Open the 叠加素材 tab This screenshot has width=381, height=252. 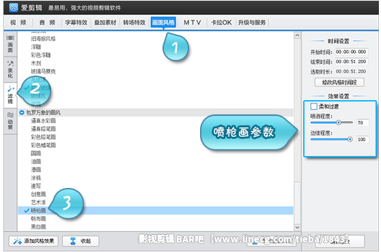tap(105, 22)
